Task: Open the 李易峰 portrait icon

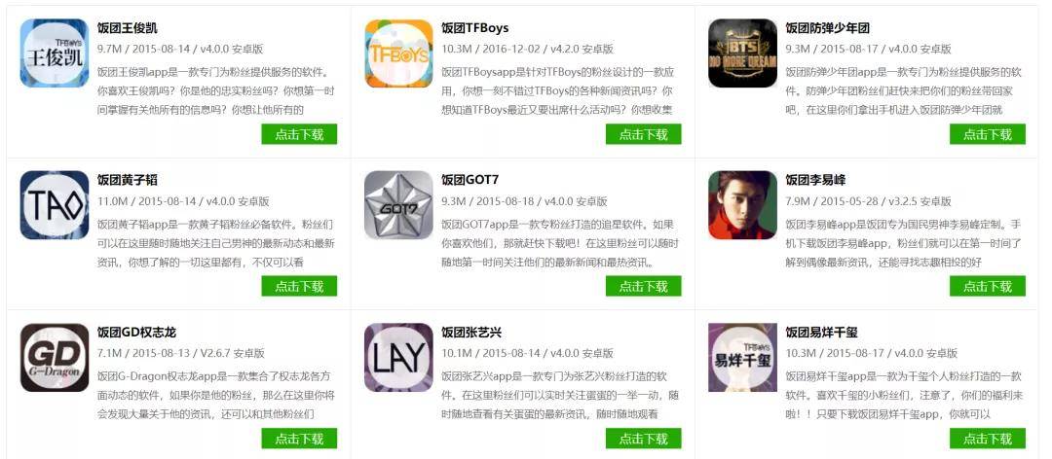Action: (742, 205)
